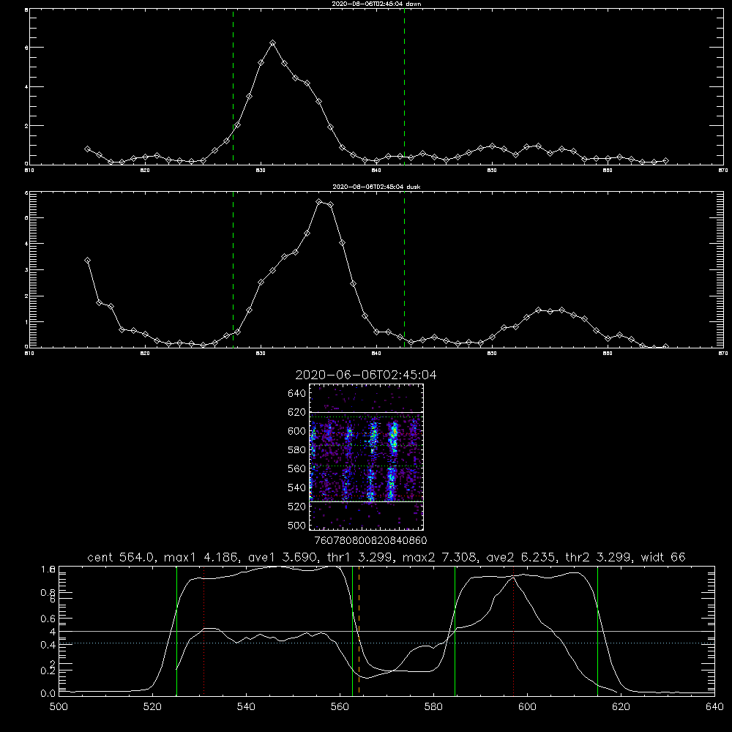This screenshot has width=732, height=732.
Task: Click spectrogram y-axis label '520'
Action: pyautogui.click(x=297, y=507)
